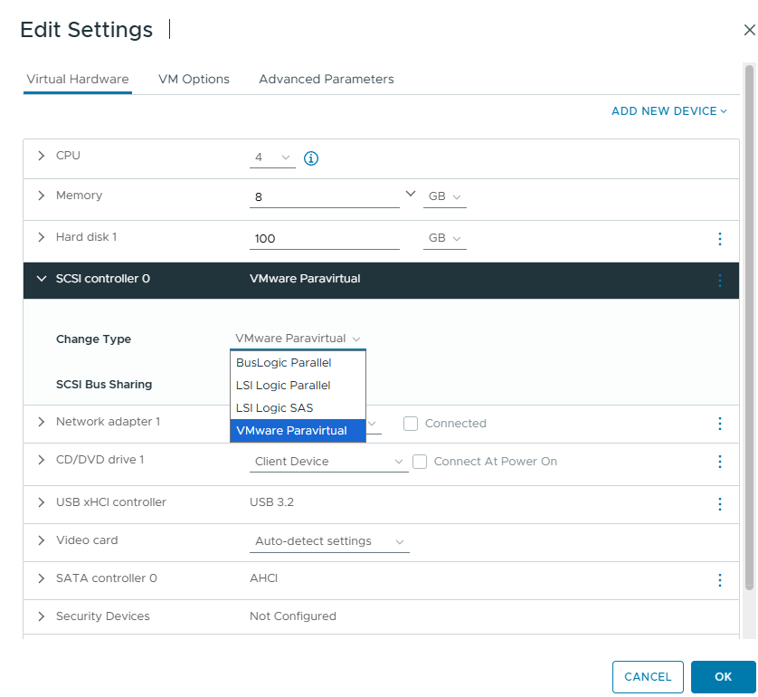
Task: Open Hard disk 1 three-dot menu
Action: (x=720, y=239)
